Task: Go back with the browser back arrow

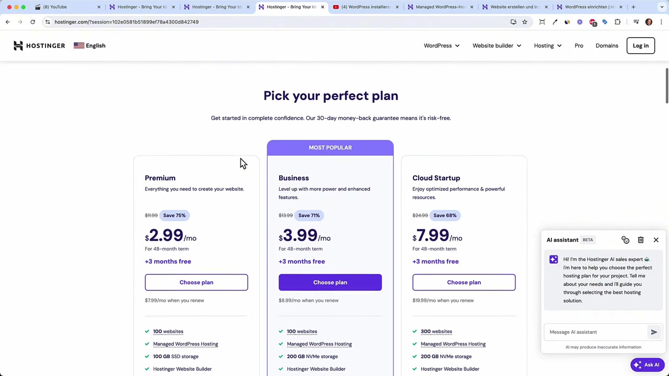Action: coord(8,22)
